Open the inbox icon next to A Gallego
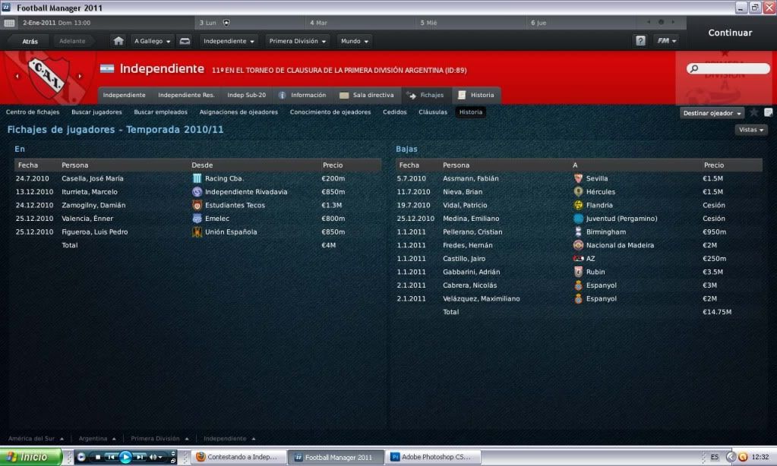 tap(185, 41)
